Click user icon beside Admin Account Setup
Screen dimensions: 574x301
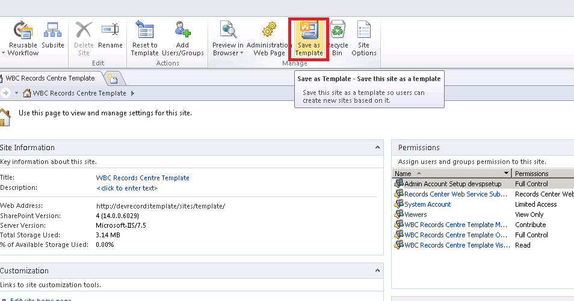click(399, 183)
